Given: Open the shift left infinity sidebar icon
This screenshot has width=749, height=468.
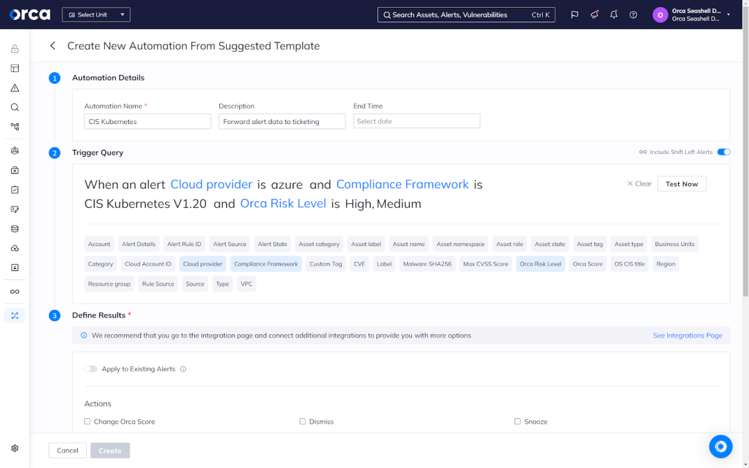Looking at the screenshot, I should (15, 292).
